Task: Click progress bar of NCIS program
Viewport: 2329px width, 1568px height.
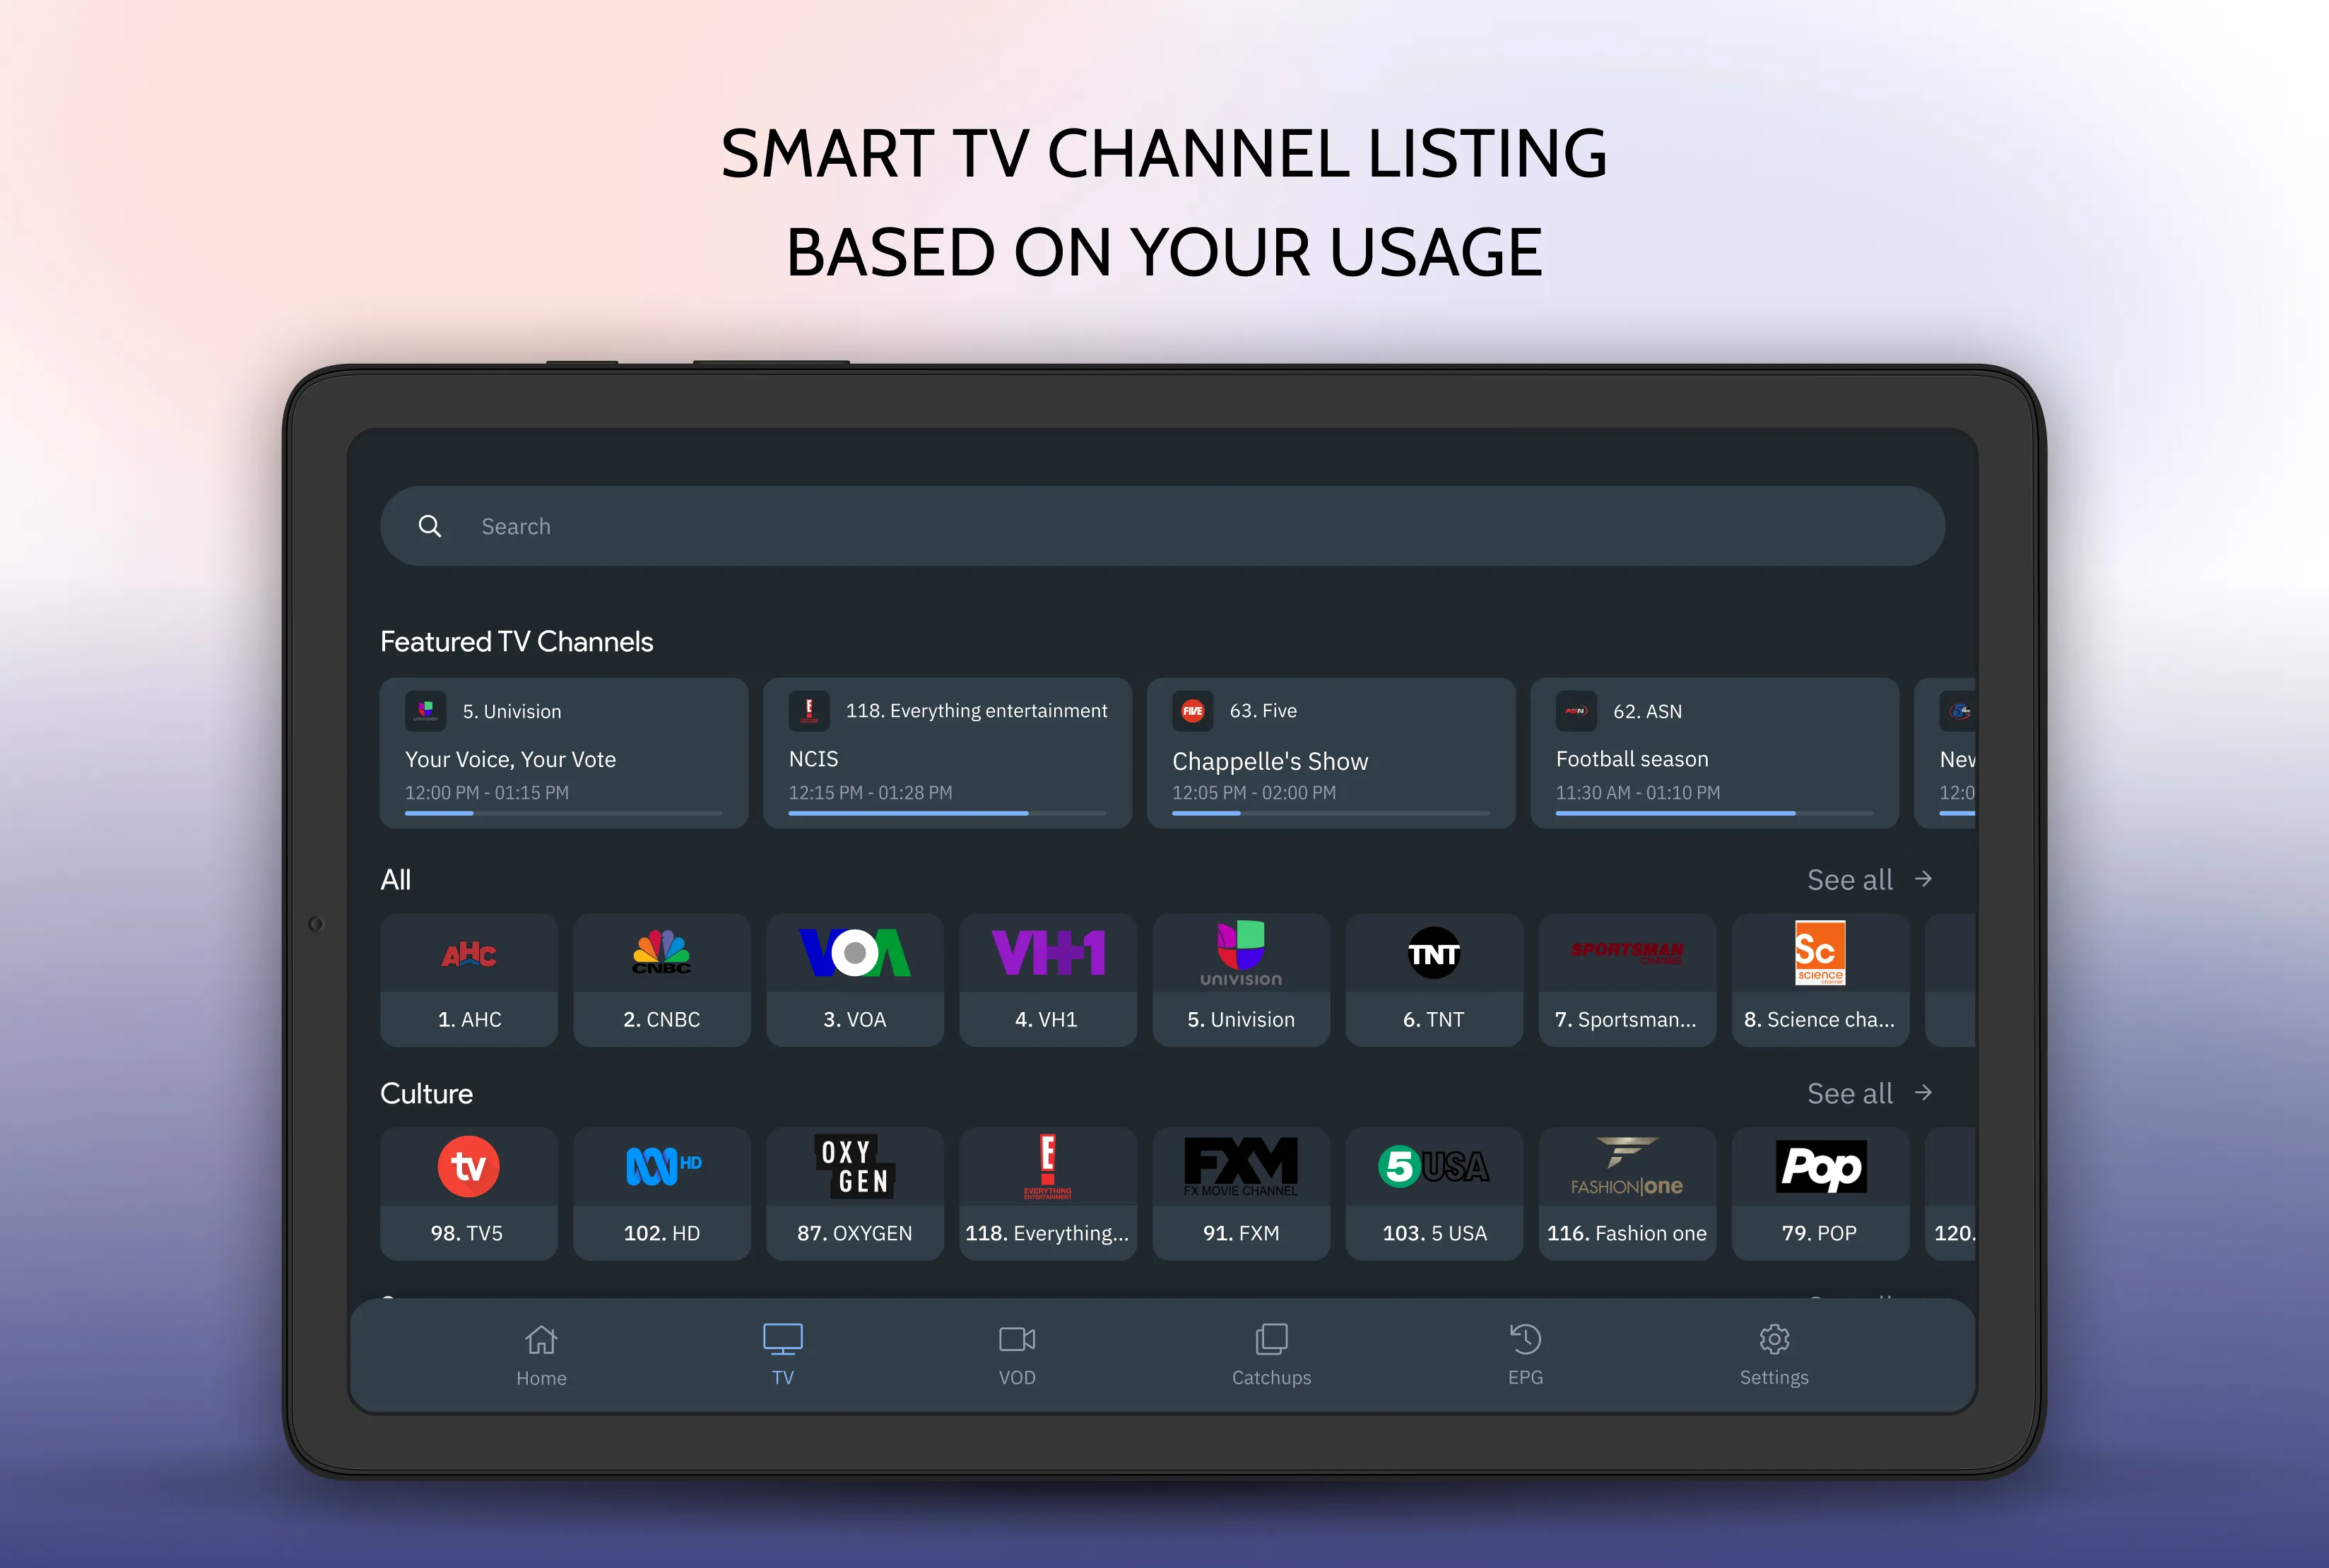Action: pyautogui.click(x=948, y=813)
